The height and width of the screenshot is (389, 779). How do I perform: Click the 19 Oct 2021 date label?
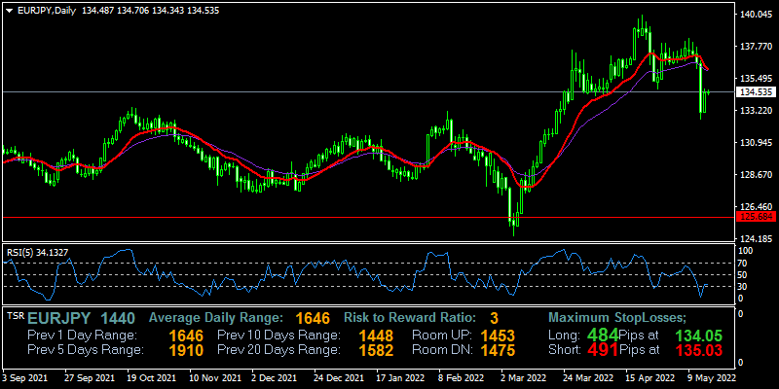pyautogui.click(x=152, y=378)
